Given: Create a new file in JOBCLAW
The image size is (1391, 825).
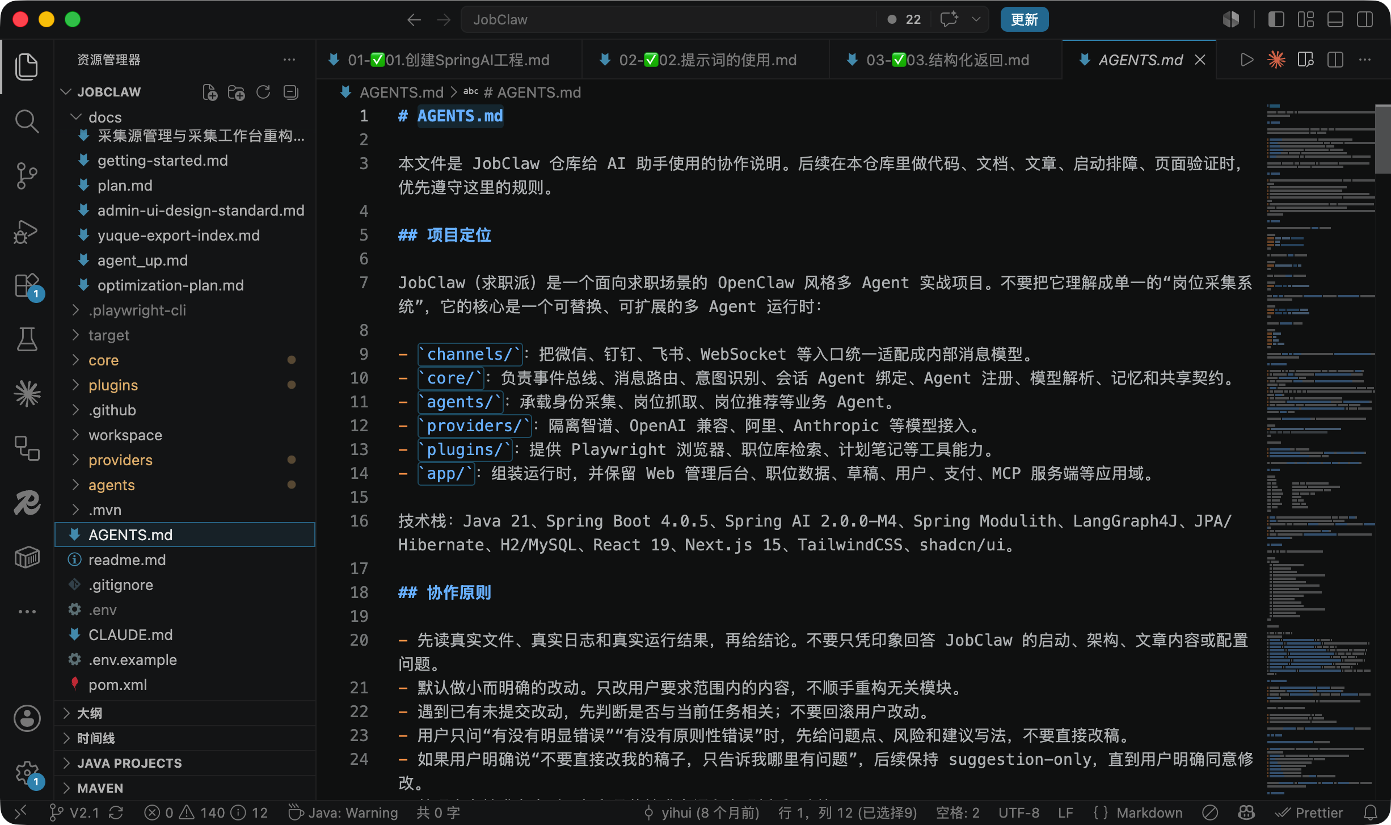Looking at the screenshot, I should click(x=210, y=92).
